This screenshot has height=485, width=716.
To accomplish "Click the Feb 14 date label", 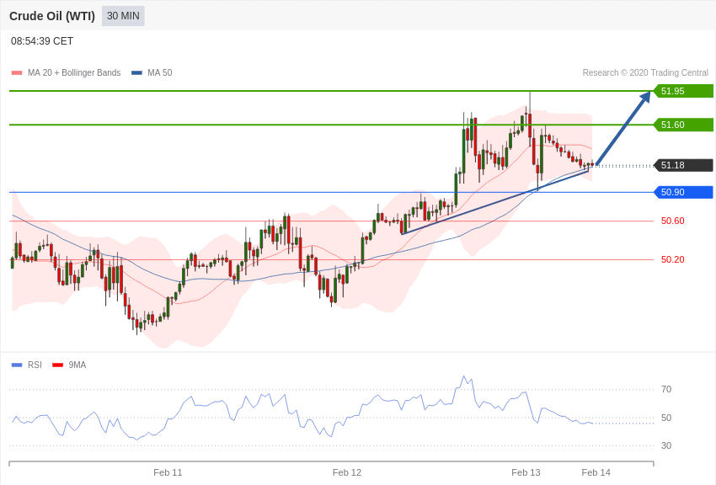I will tap(596, 472).
